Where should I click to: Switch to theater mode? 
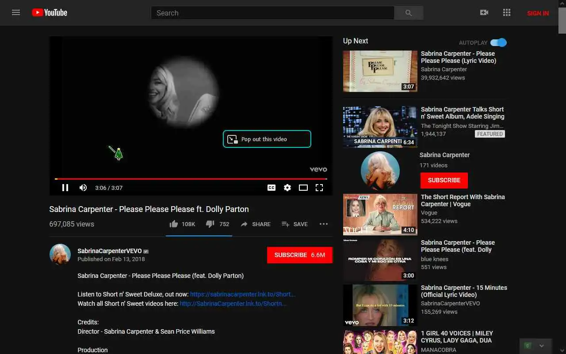tap(303, 188)
